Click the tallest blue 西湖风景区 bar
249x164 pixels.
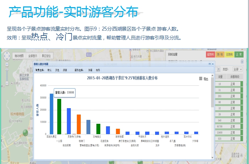(52, 114)
